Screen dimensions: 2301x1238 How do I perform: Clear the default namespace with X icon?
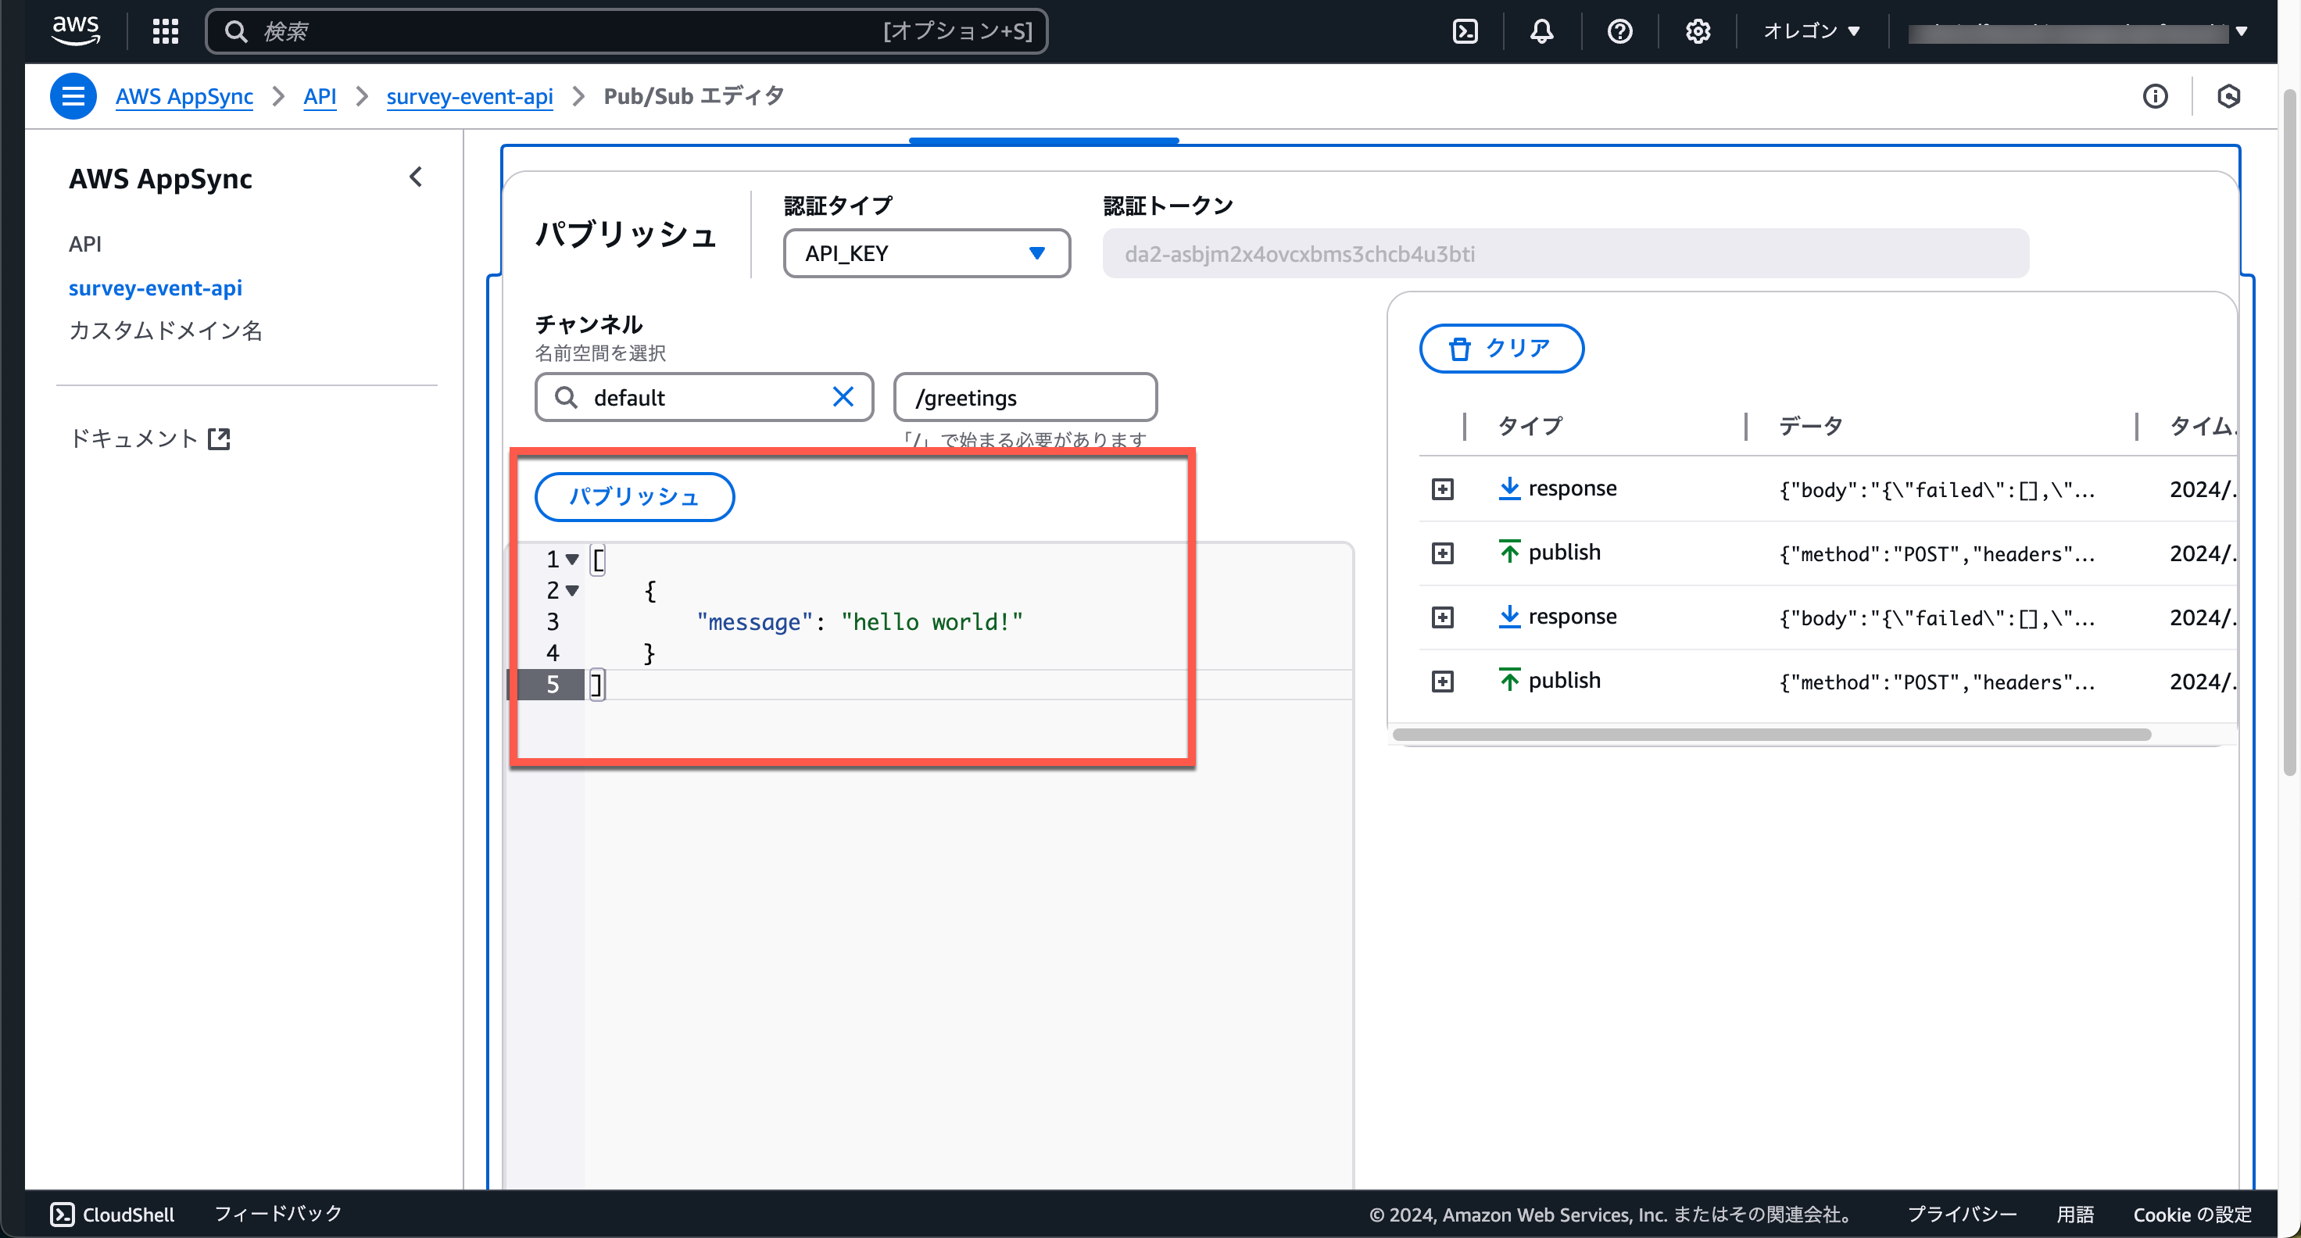[x=843, y=396]
